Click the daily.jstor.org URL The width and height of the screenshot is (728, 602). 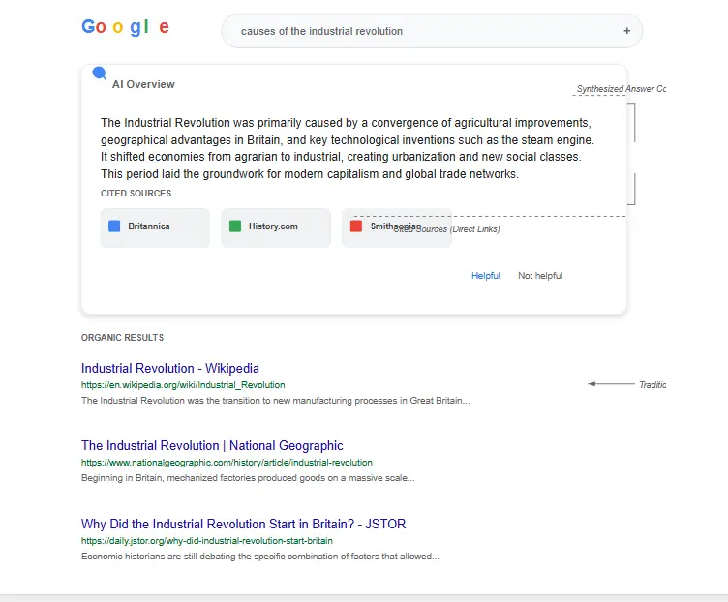206,541
